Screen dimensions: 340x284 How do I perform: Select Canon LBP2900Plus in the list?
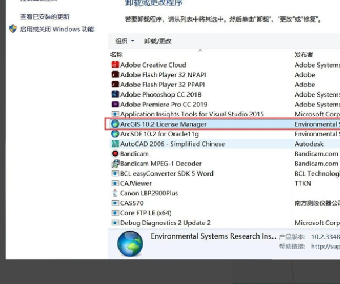(148, 193)
